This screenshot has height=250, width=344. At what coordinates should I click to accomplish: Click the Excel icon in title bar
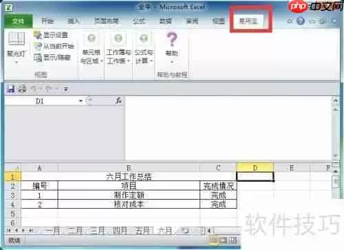point(8,8)
